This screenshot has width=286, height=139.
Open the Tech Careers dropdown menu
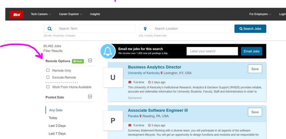pos(41,14)
